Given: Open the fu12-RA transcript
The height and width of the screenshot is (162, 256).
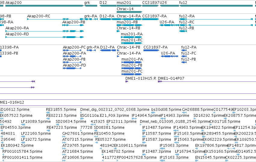Looking at the screenshot, I should pyautogui.click(x=216, y=19).
